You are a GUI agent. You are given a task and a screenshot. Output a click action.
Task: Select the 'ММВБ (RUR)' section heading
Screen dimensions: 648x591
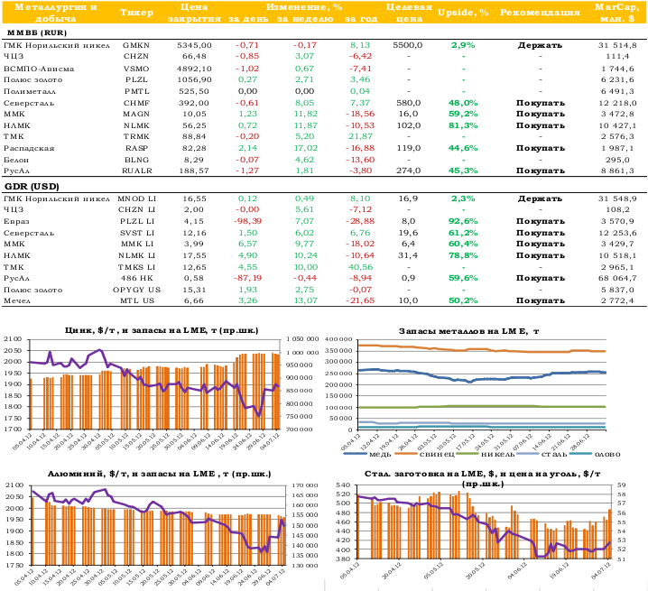tap(37, 32)
